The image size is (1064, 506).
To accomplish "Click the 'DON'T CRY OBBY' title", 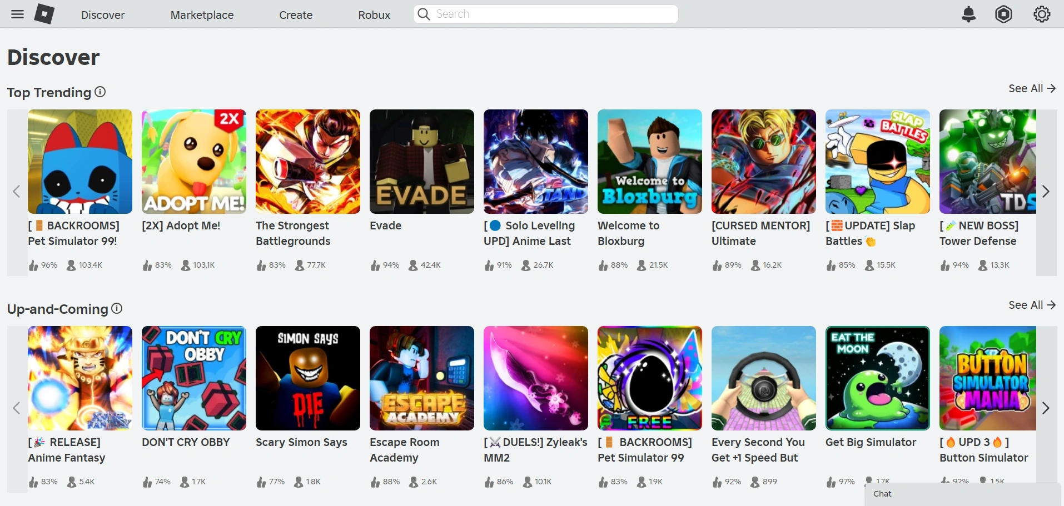I will 186,442.
